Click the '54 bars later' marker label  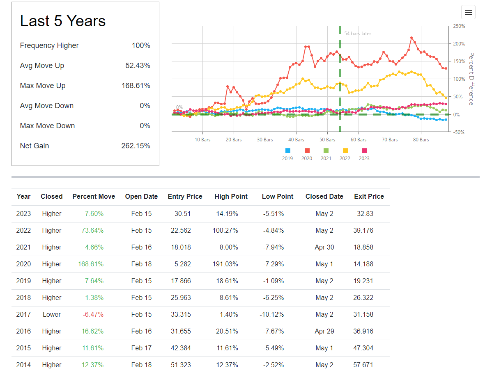tap(358, 34)
